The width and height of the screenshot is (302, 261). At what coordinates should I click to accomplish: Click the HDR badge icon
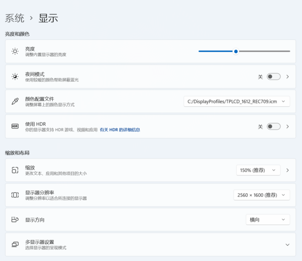pos(15,126)
